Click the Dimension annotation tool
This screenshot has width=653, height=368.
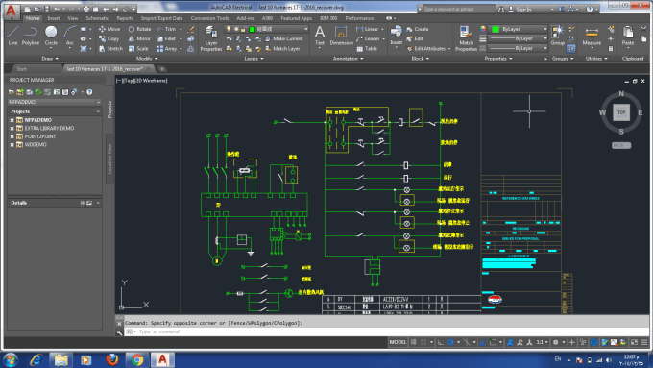pos(341,36)
